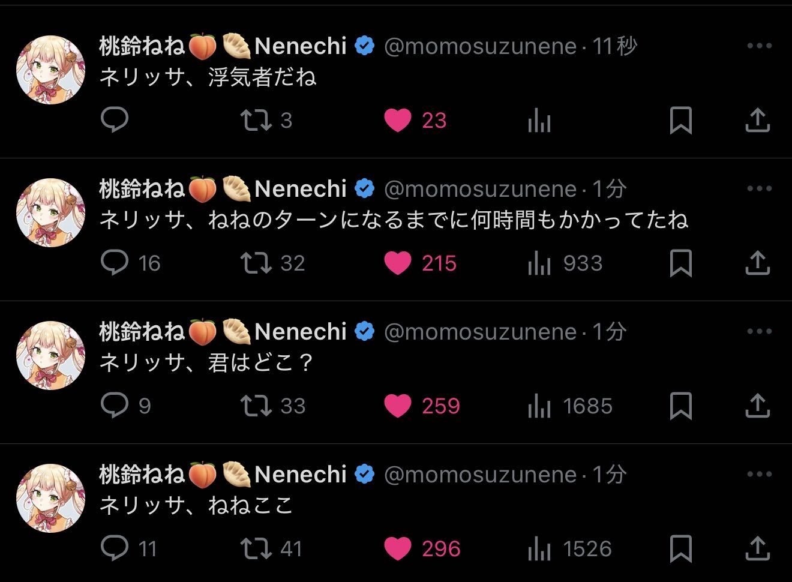Open profile avatar on the 君はどこ？ tweet

(50, 355)
